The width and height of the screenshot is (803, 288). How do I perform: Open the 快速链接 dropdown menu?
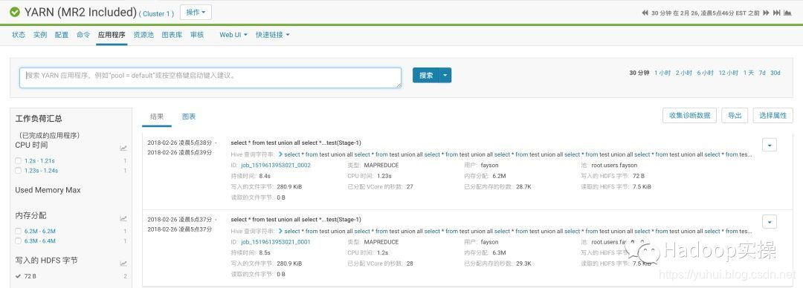pyautogui.click(x=272, y=35)
